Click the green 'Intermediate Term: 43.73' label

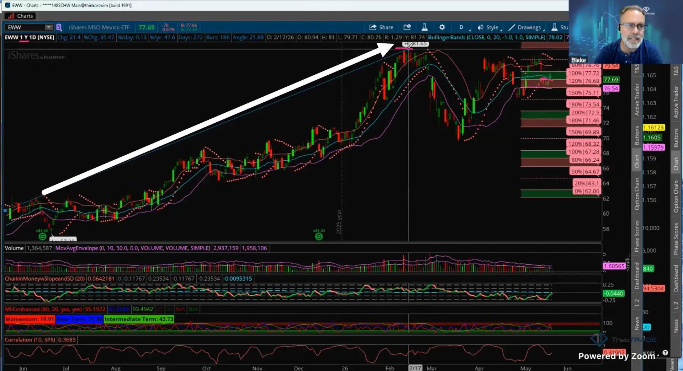pyautogui.click(x=139, y=319)
